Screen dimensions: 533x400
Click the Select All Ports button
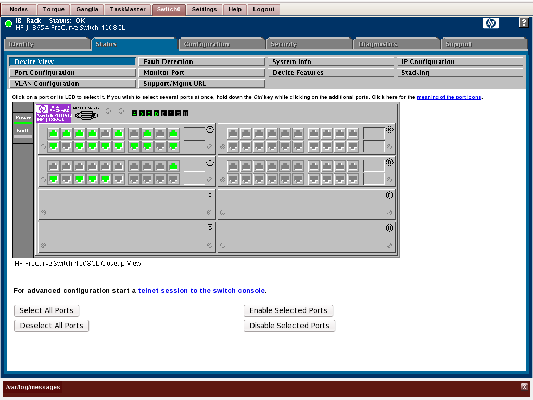(46, 310)
